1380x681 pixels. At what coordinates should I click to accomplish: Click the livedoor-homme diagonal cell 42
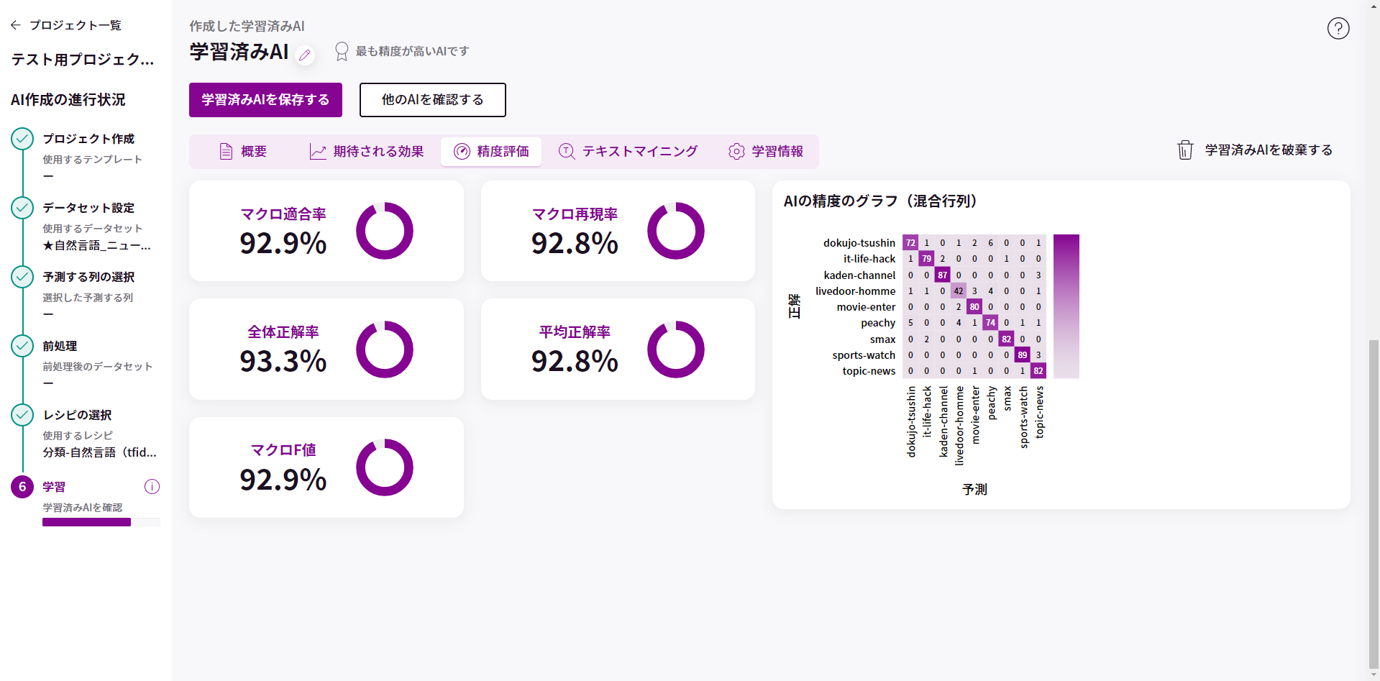click(x=959, y=291)
